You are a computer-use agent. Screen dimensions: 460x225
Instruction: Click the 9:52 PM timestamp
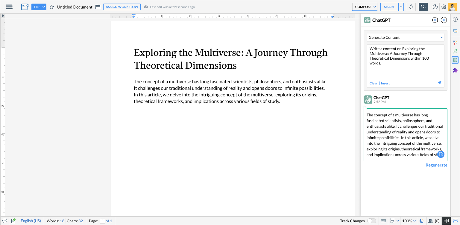pyautogui.click(x=379, y=102)
